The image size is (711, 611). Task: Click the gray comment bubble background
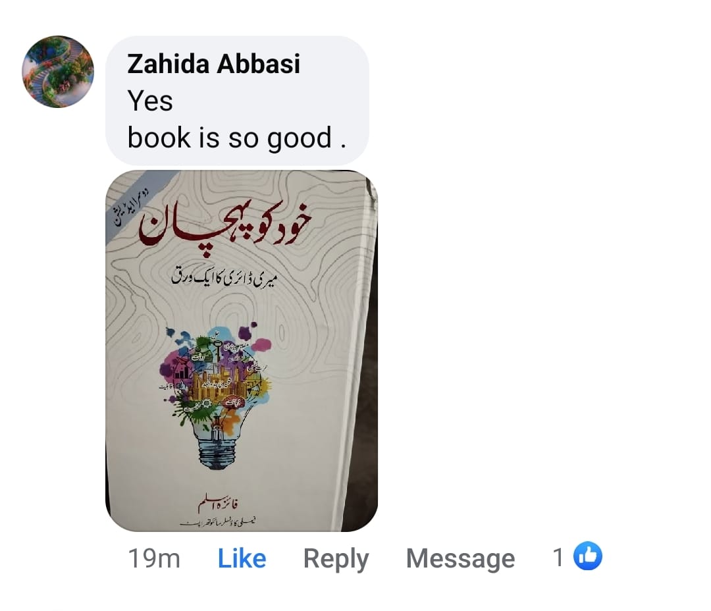coord(237,100)
